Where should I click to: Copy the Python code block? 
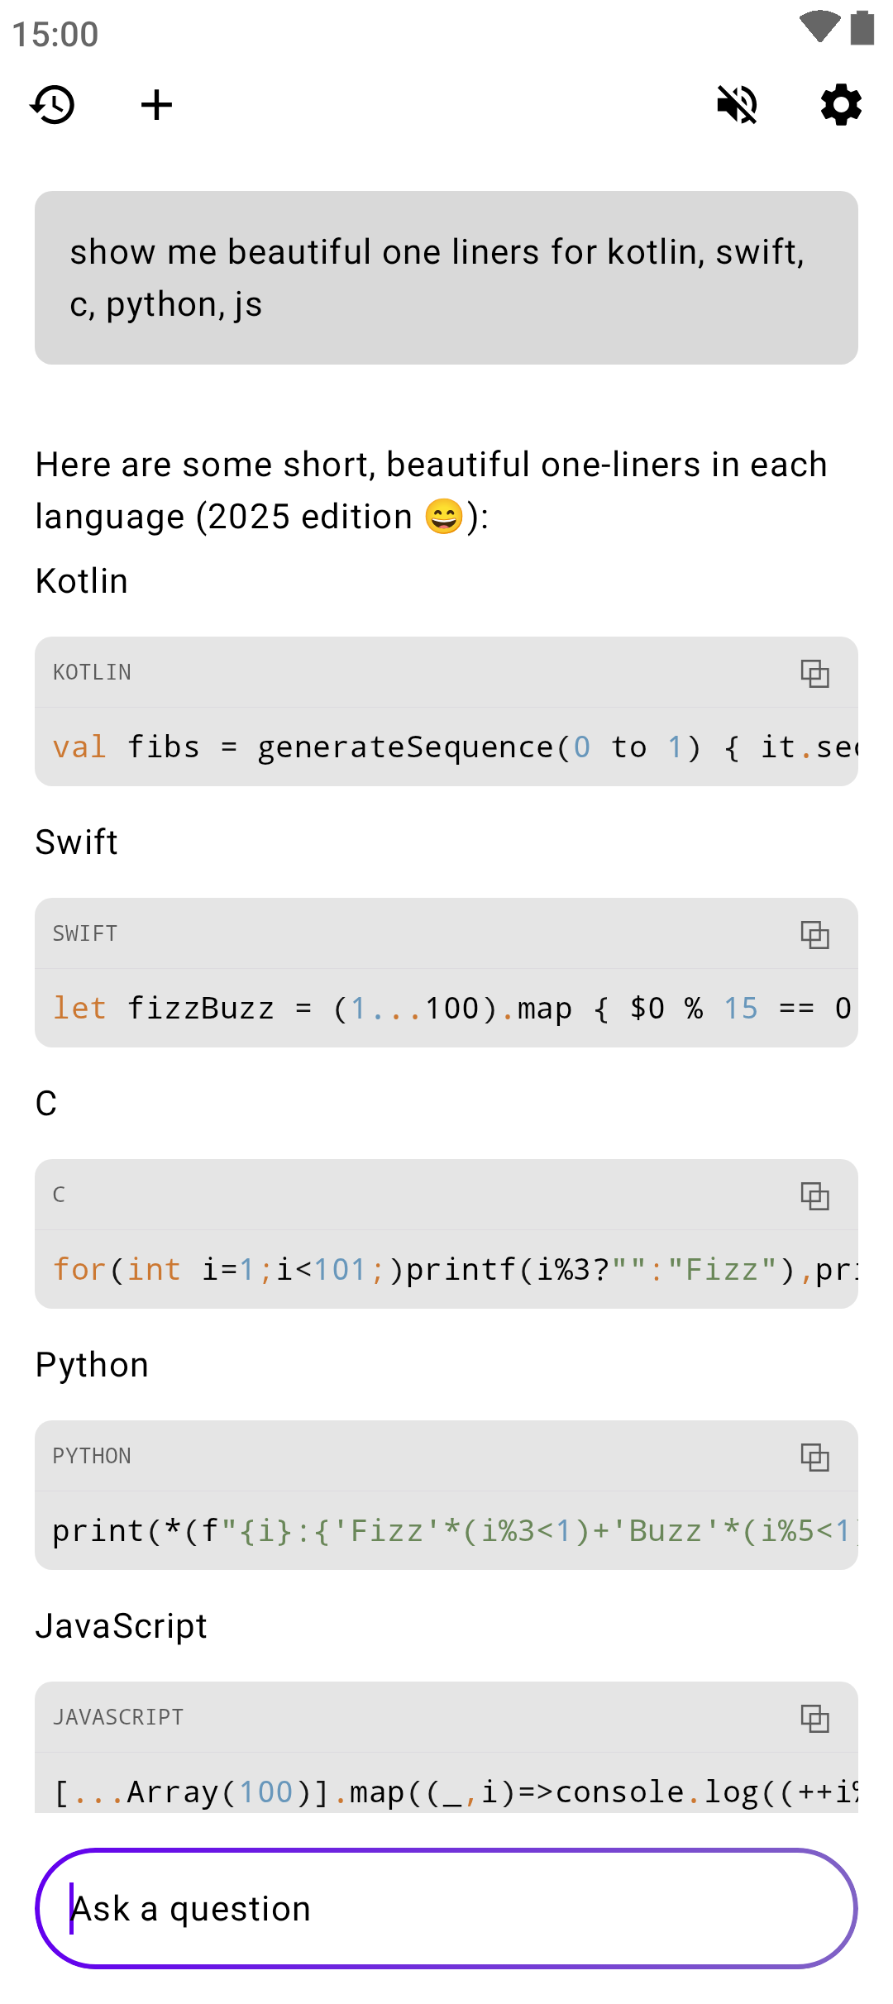point(814,1457)
